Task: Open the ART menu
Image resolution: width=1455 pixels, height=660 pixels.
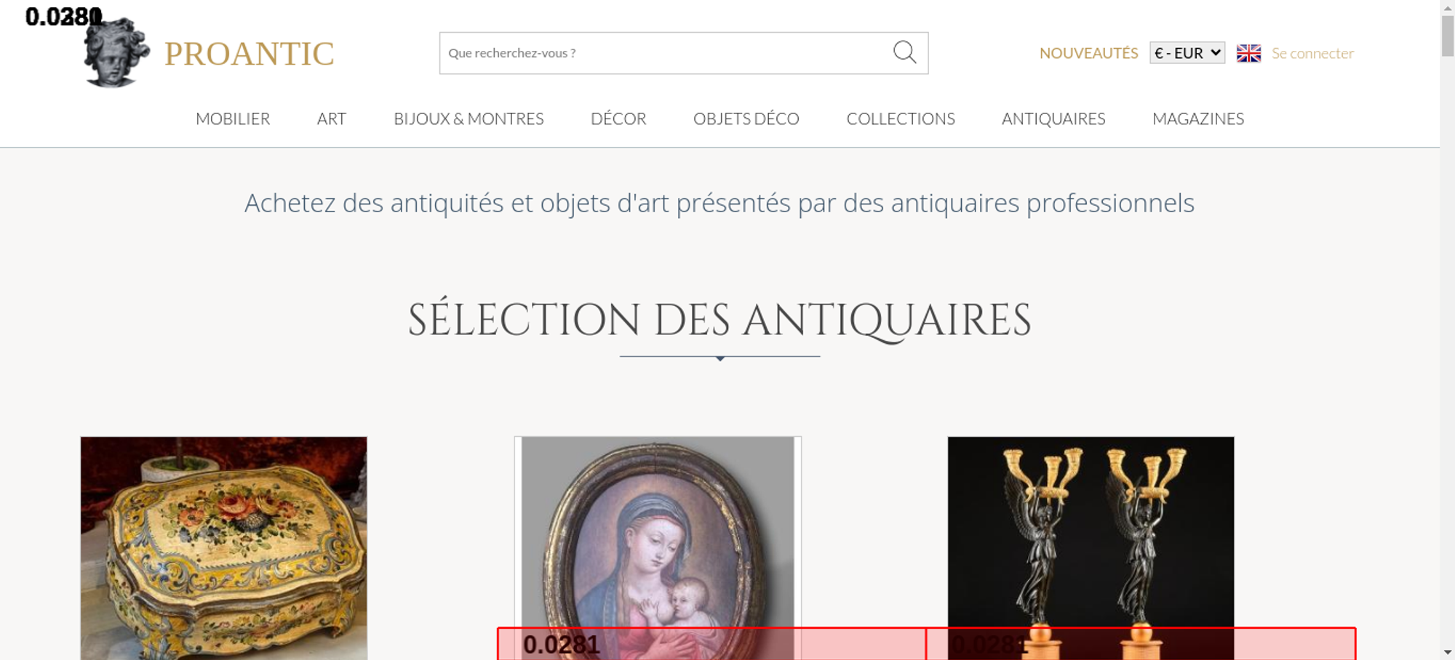Action: [332, 118]
